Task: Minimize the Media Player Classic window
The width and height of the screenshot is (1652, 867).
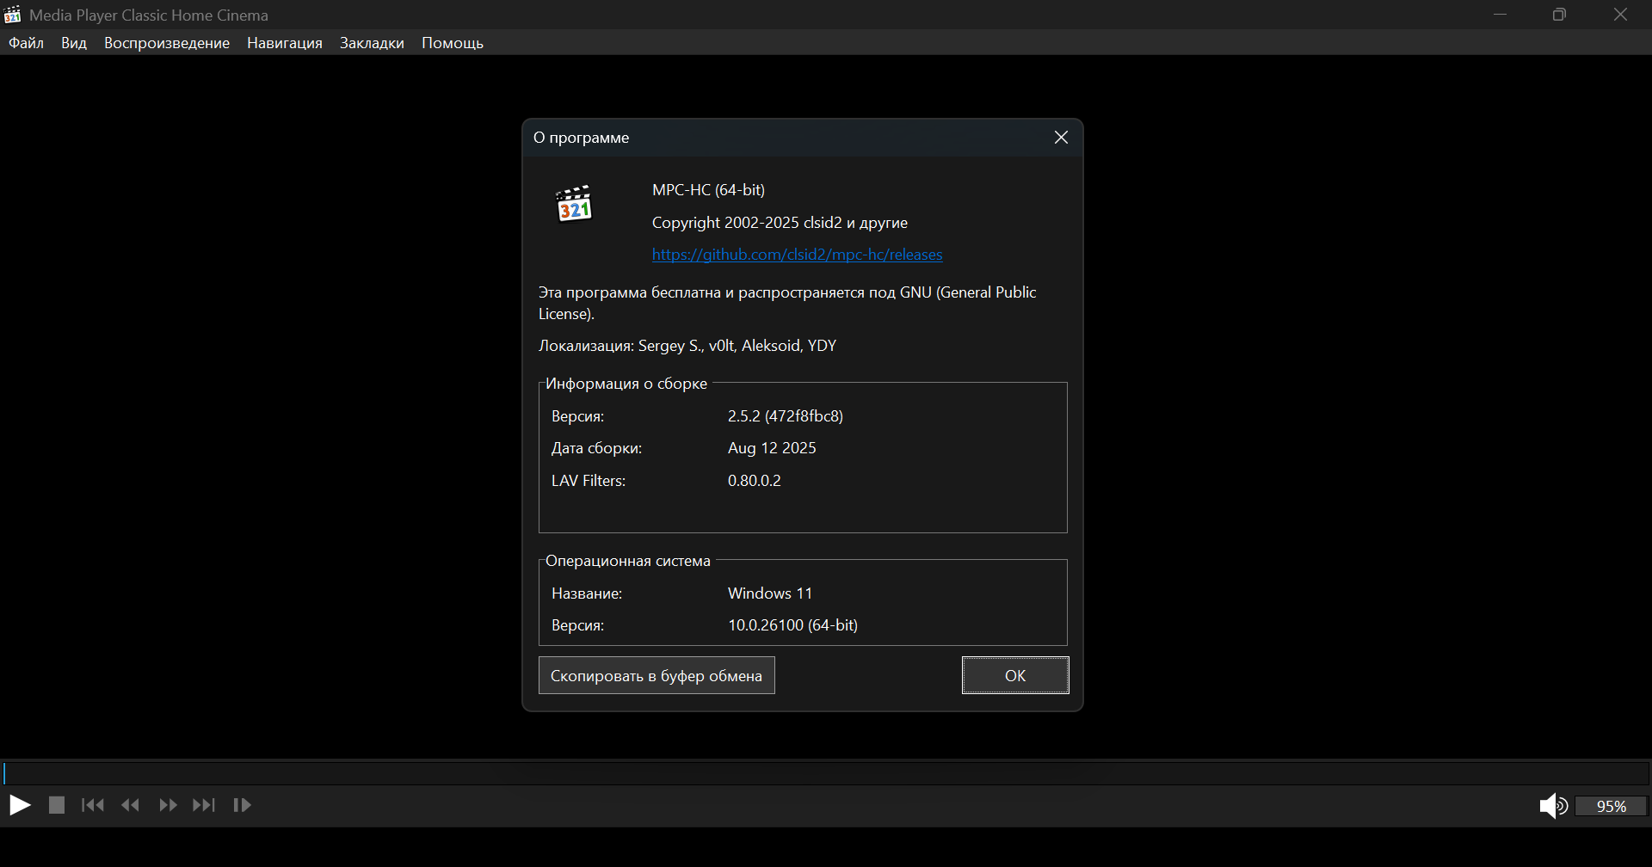Action: coord(1501,15)
